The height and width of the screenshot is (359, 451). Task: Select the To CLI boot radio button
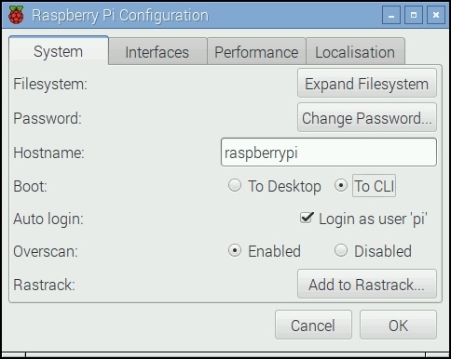[x=341, y=186]
